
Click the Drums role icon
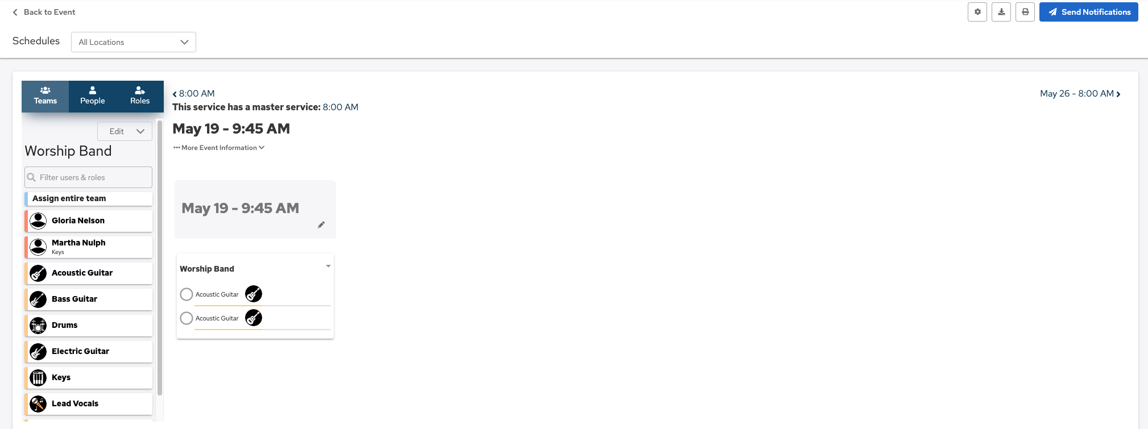38,326
